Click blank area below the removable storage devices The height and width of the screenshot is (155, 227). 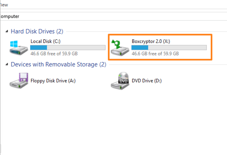112,121
